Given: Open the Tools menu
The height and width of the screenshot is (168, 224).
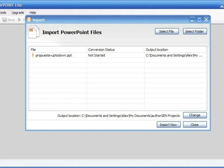Looking at the screenshot, I should click(x=3, y=13).
